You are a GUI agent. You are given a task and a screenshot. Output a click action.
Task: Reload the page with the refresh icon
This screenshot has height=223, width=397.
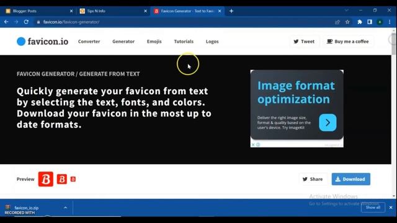click(26, 22)
